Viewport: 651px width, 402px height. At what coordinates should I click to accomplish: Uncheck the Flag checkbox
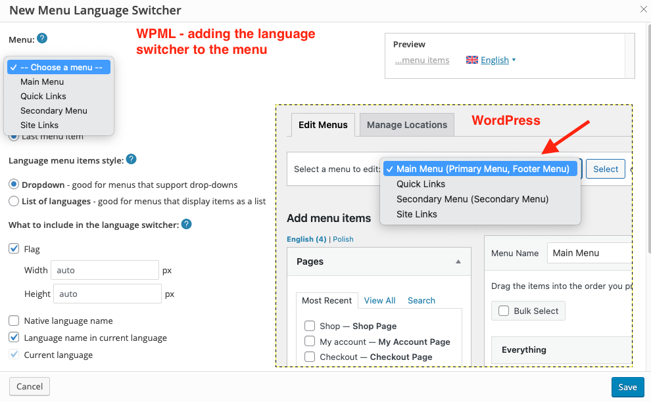14,249
